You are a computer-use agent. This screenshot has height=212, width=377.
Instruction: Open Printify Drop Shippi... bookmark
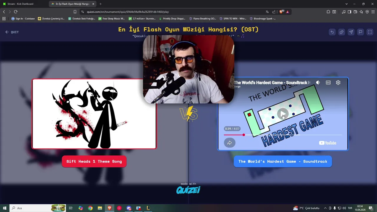(x=172, y=19)
